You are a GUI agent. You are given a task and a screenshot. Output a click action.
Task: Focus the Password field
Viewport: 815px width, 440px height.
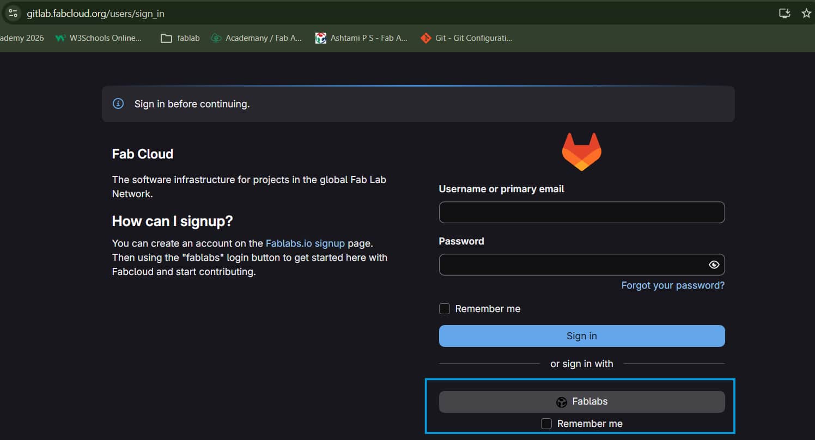click(582, 265)
